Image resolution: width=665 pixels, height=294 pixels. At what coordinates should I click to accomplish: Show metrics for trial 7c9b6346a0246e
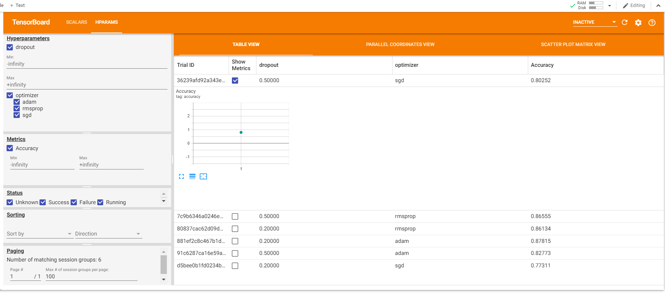(x=235, y=217)
